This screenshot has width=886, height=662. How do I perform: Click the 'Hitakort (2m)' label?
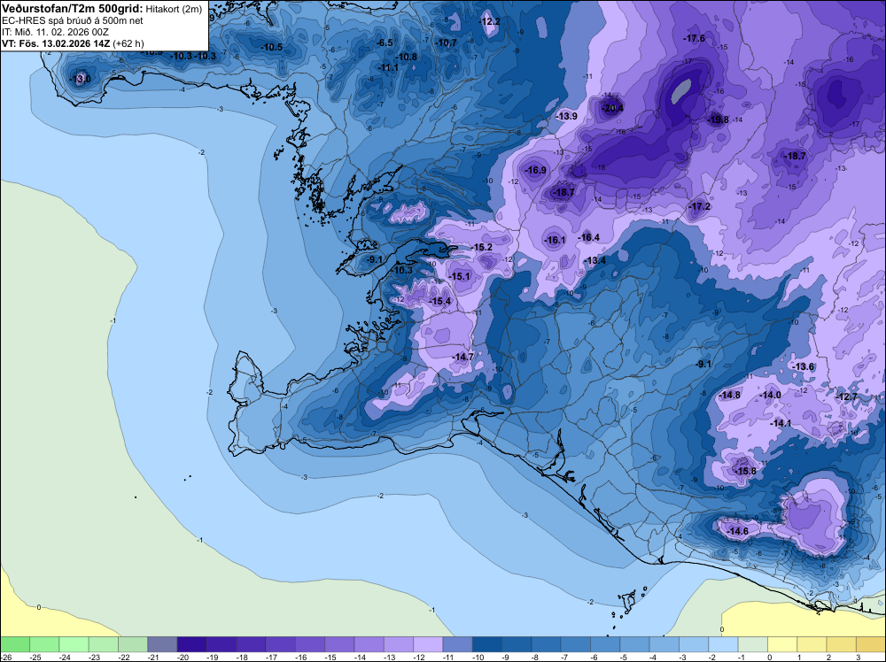click(x=174, y=9)
